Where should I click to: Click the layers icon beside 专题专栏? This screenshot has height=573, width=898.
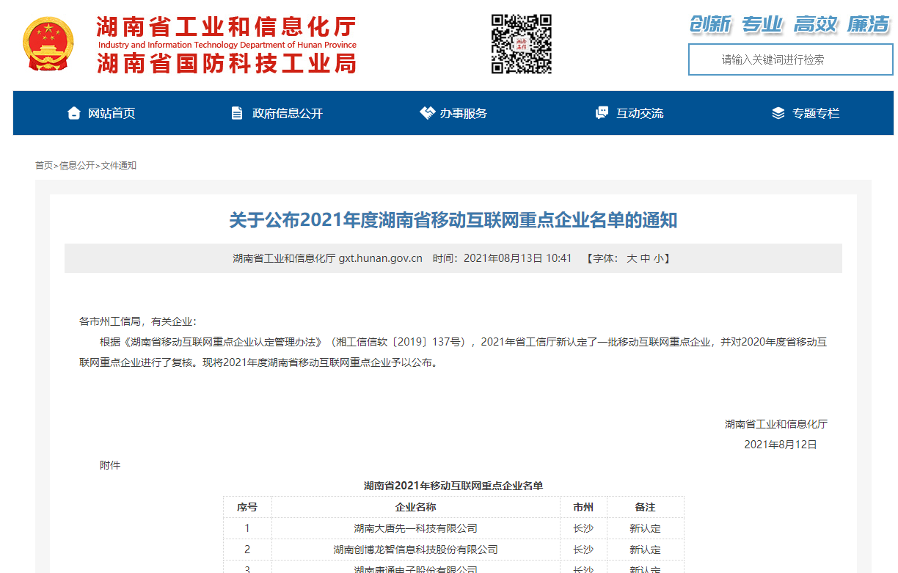point(778,113)
